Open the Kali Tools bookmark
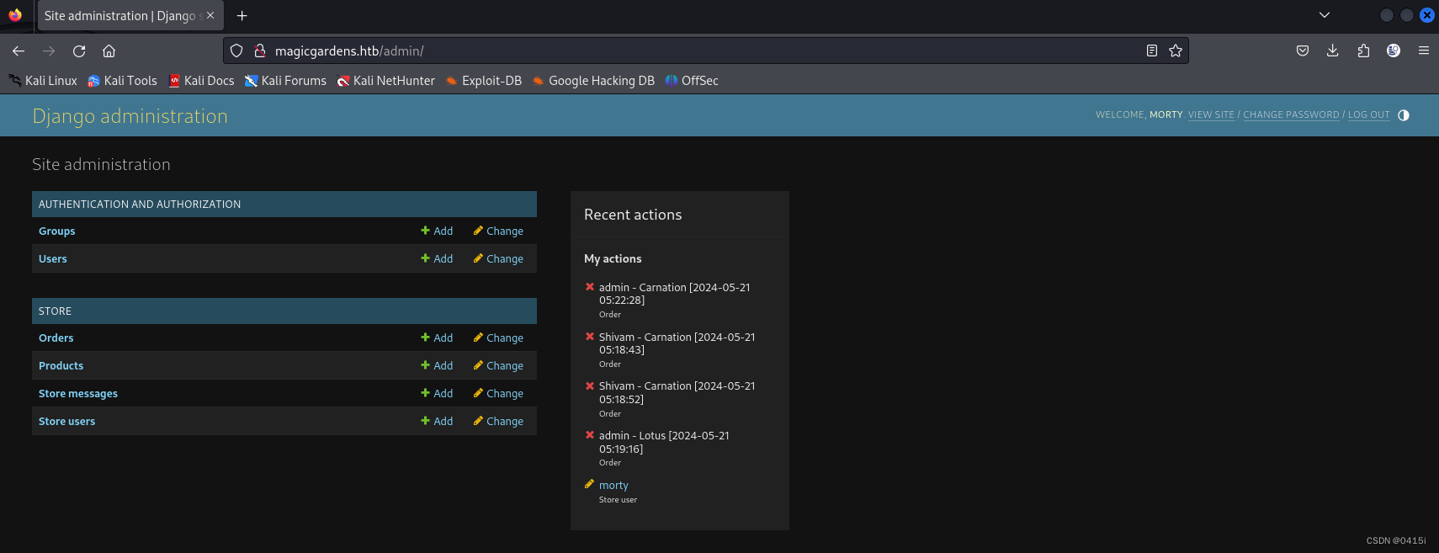1439x553 pixels. pyautogui.click(x=122, y=81)
